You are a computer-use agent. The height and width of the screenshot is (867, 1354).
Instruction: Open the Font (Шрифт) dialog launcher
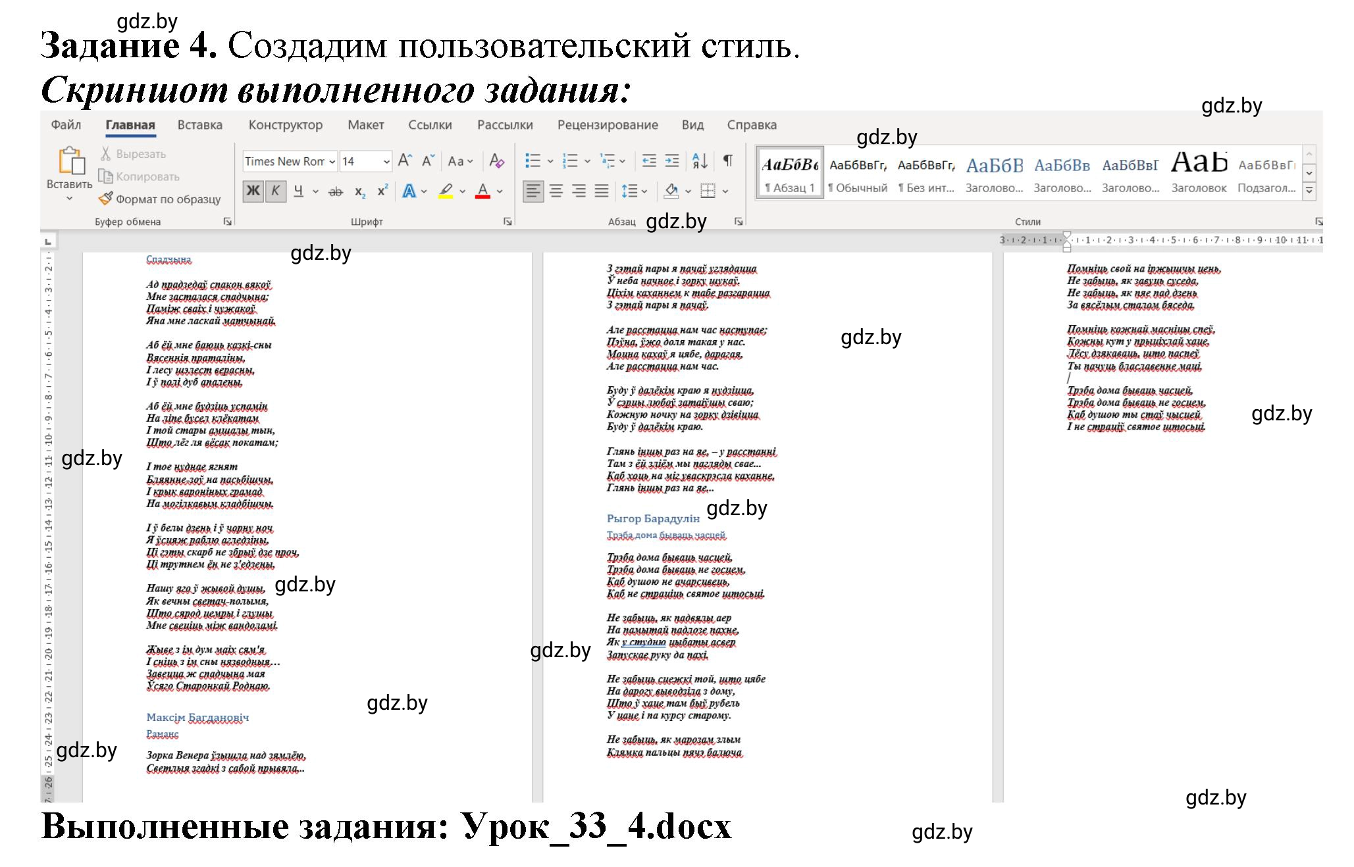point(508,222)
